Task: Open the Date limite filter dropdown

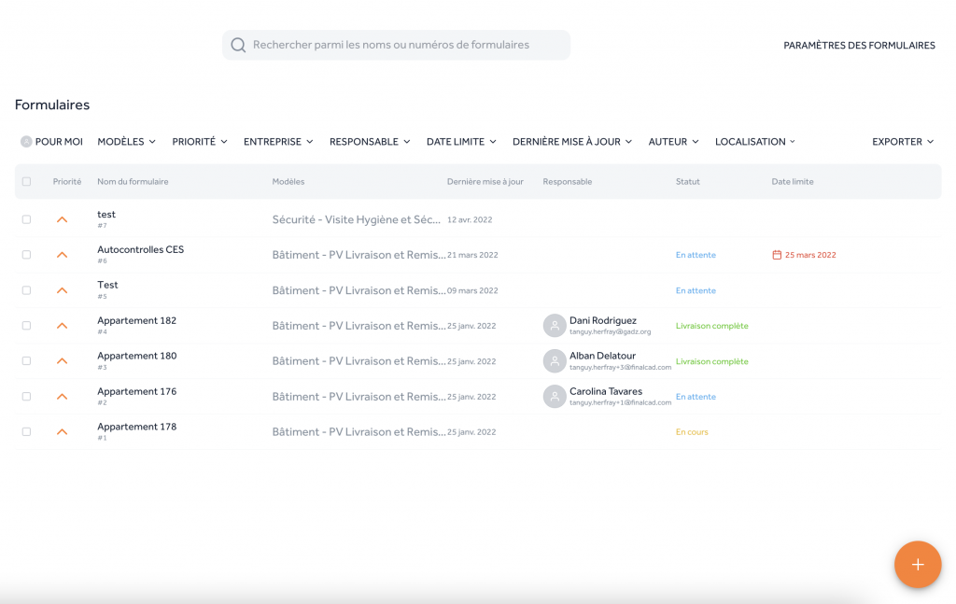Action: click(461, 142)
